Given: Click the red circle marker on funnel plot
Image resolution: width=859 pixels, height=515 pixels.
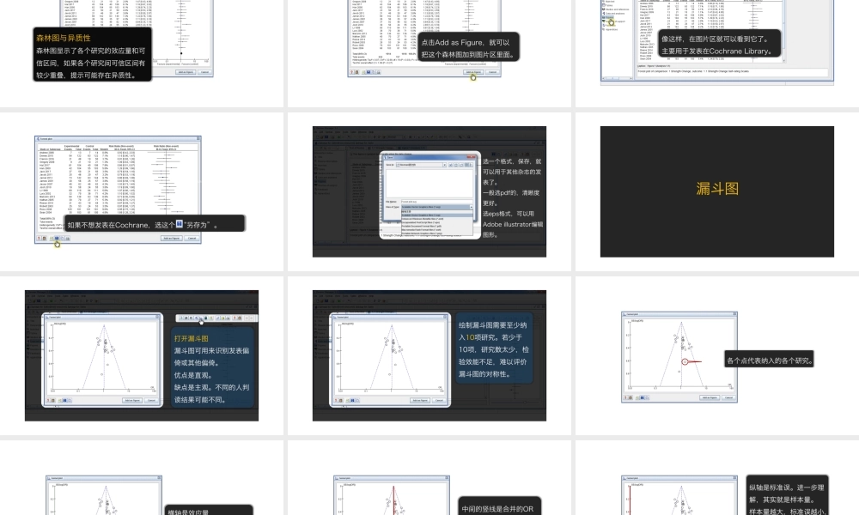Looking at the screenshot, I should (x=685, y=362).
